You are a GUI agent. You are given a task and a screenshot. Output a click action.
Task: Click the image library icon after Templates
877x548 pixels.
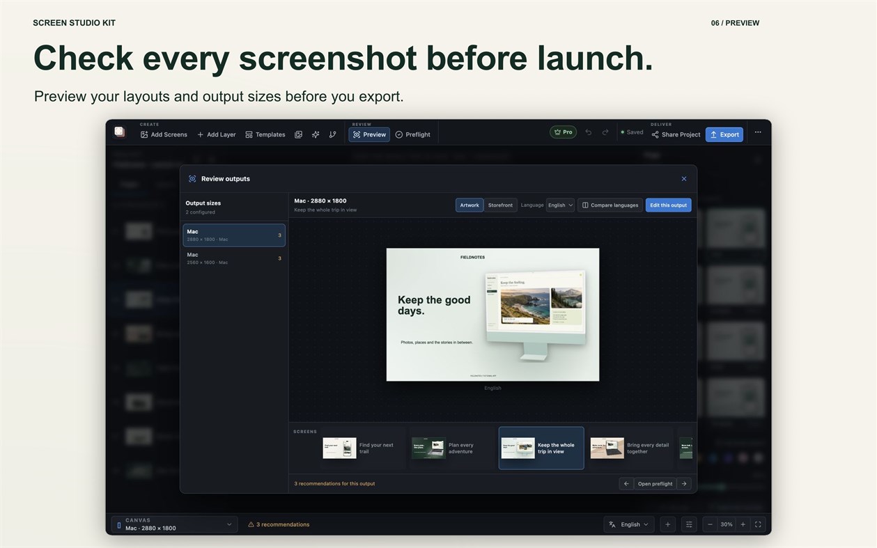[298, 134]
